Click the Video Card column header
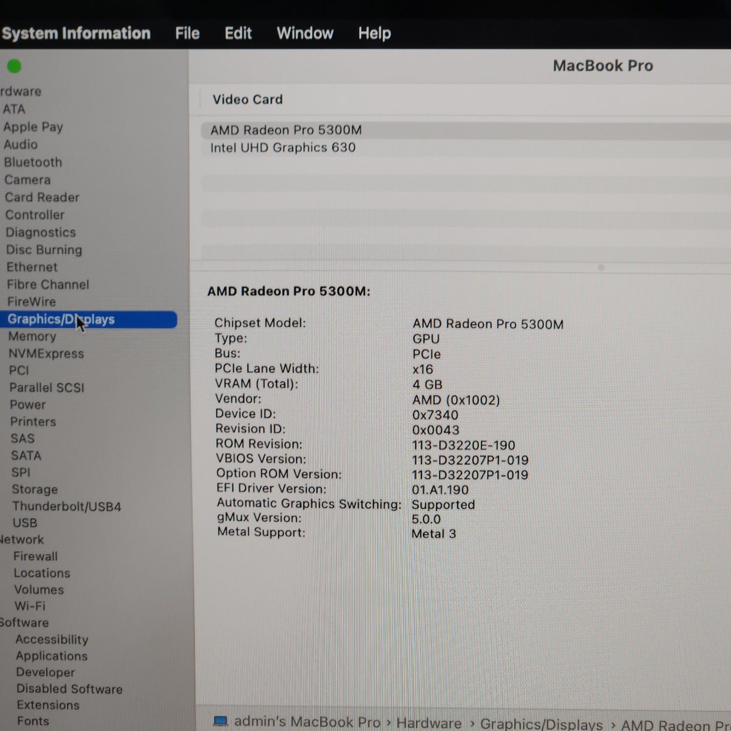Viewport: 731px width, 731px height. 248,99
